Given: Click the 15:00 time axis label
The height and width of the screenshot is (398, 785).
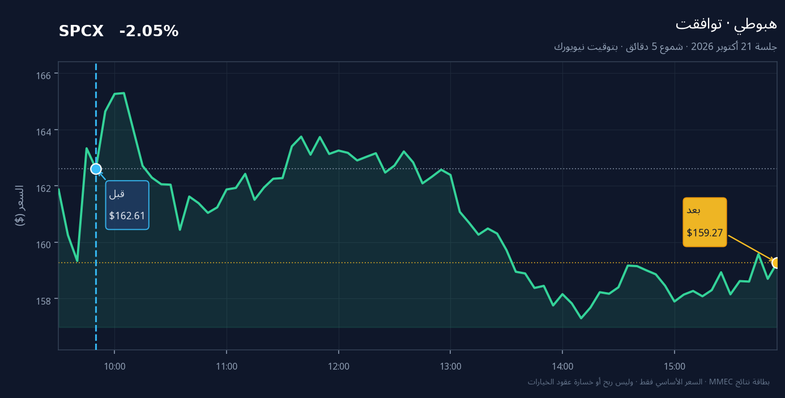Looking at the screenshot, I should (x=675, y=366).
